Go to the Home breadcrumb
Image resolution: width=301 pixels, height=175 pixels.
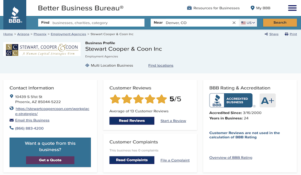coord(8,34)
